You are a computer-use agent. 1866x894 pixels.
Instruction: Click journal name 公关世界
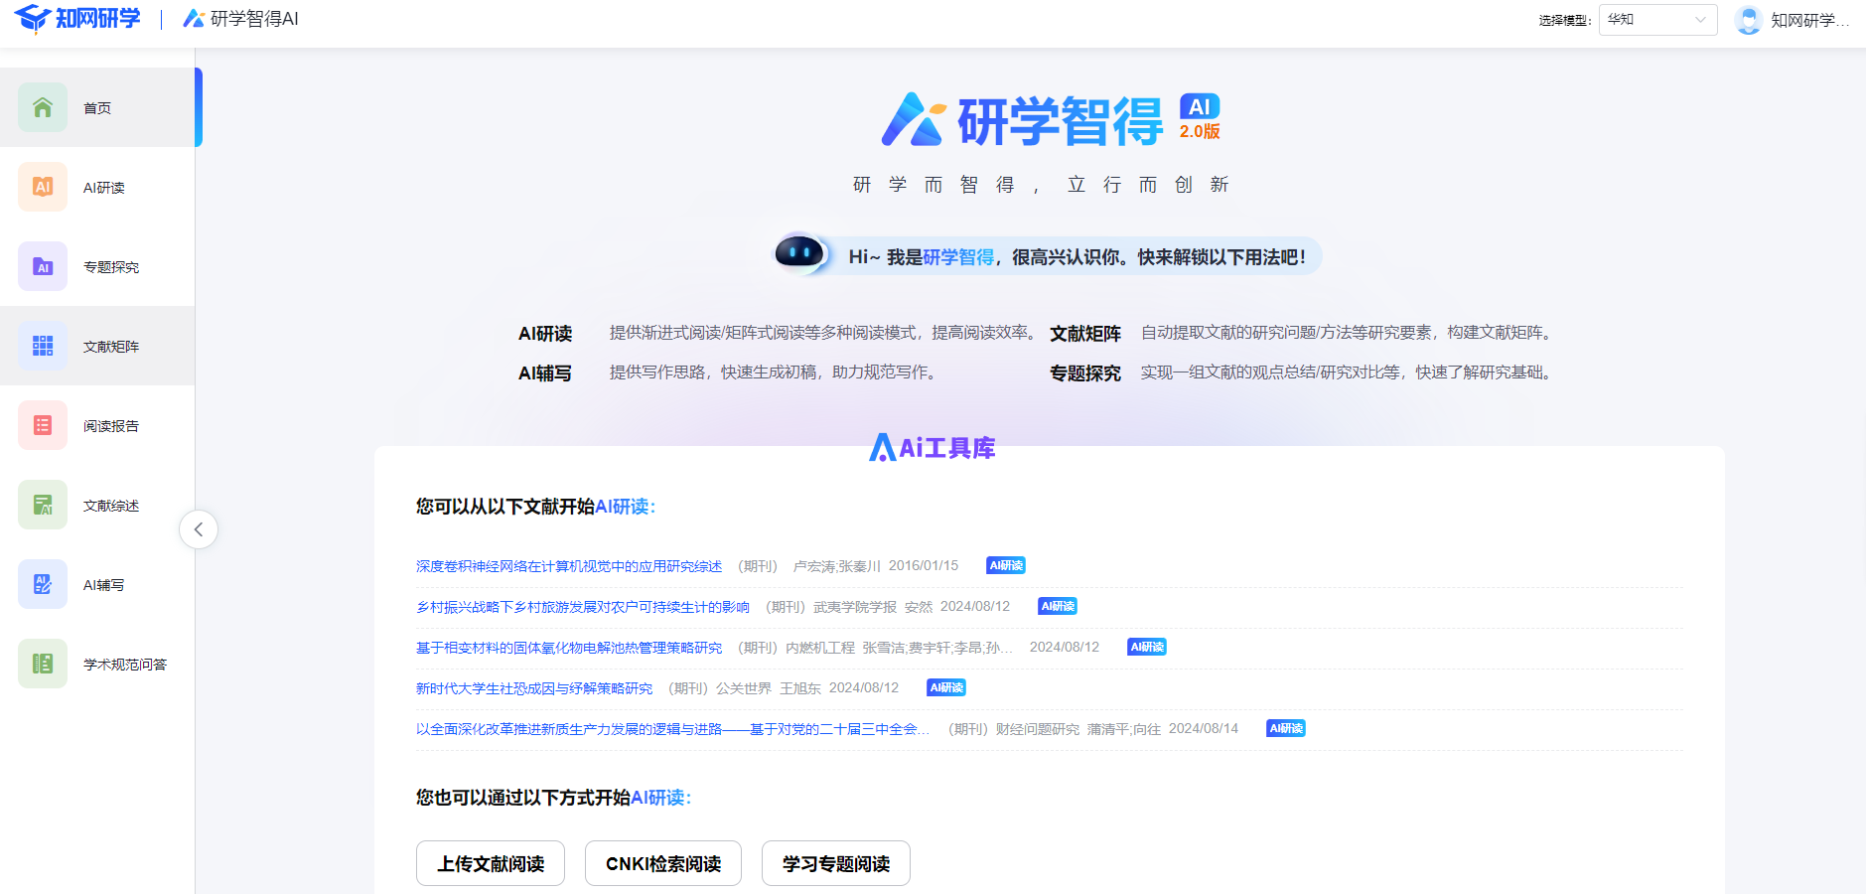(x=744, y=688)
